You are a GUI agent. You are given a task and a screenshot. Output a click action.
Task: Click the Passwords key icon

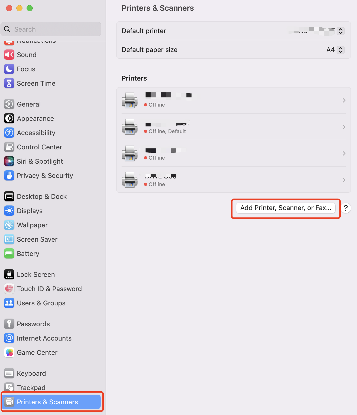(x=9, y=324)
